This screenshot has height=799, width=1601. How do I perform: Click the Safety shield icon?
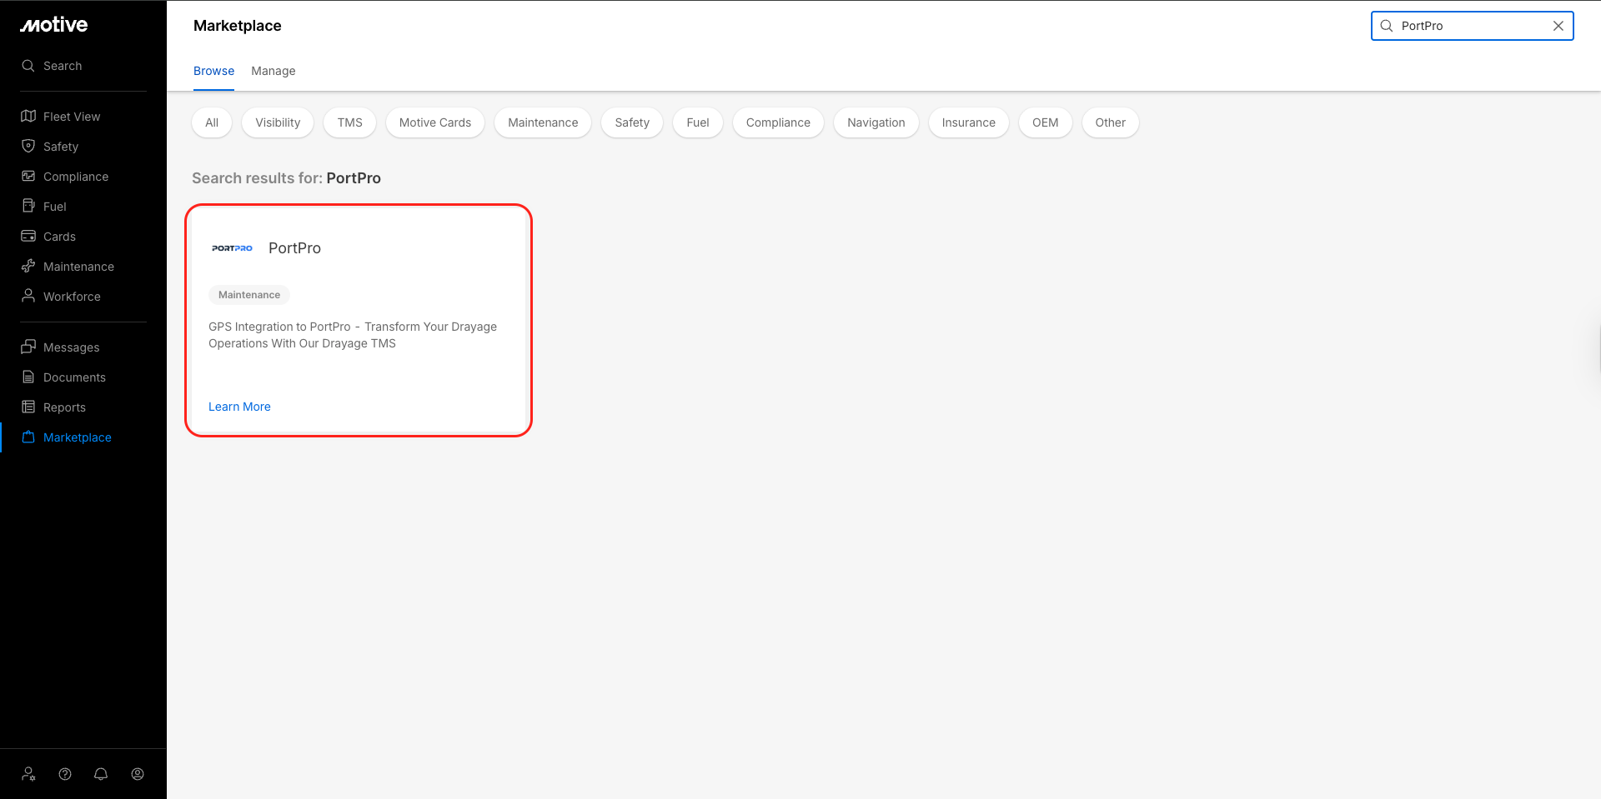[28, 146]
